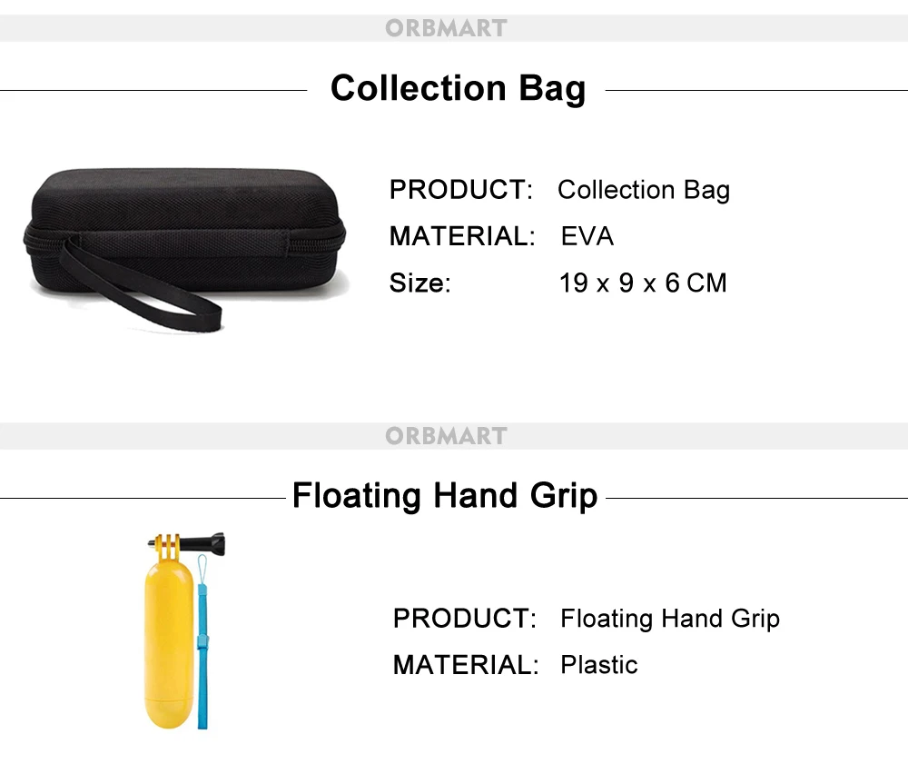Click the EVA material text
Viewport: 908px width, 774px height.
(587, 237)
